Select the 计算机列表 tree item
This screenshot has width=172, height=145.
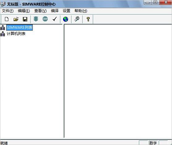[x=16, y=33]
